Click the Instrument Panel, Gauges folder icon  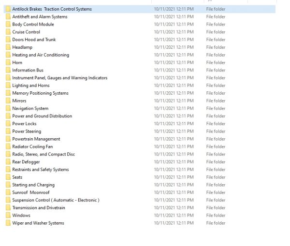coord(8,78)
